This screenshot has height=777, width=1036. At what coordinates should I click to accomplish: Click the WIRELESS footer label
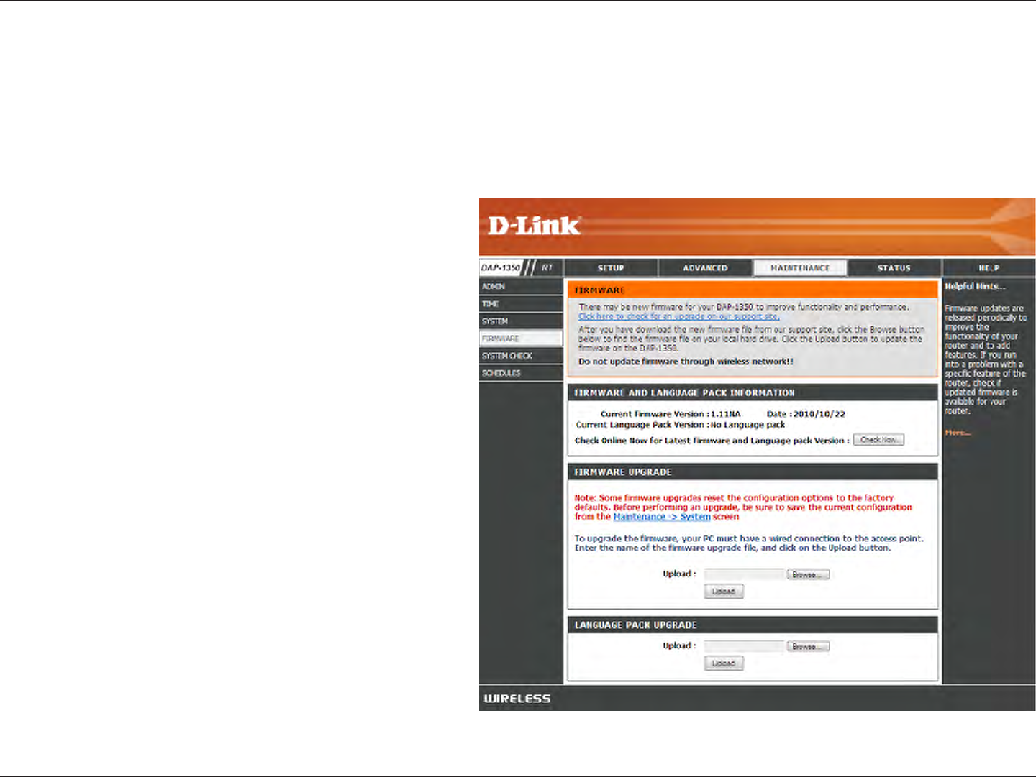point(517,699)
